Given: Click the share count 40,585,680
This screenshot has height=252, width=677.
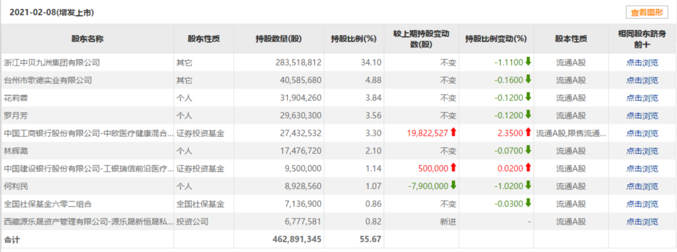Looking at the screenshot, I should click(300, 80).
